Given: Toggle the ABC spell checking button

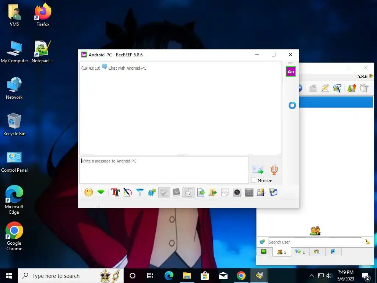Looking at the screenshot, I should 164,192.
